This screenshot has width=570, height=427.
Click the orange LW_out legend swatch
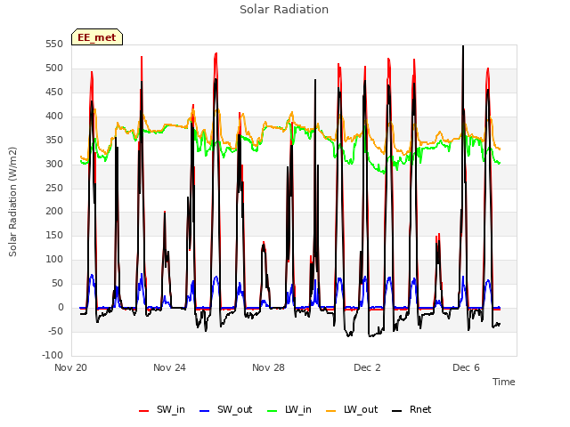[331, 411]
